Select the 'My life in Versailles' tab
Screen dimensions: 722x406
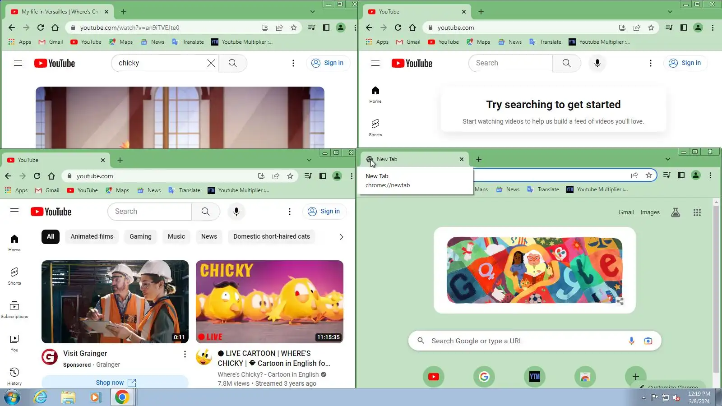(x=60, y=12)
